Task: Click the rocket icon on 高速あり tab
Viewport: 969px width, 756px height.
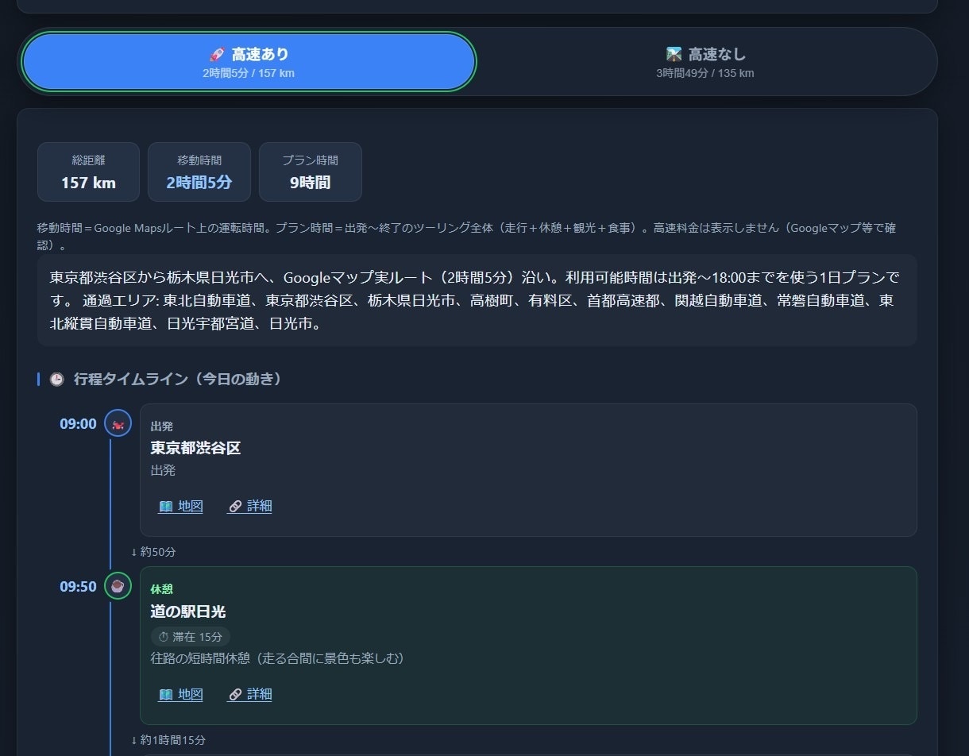Action: (217, 54)
